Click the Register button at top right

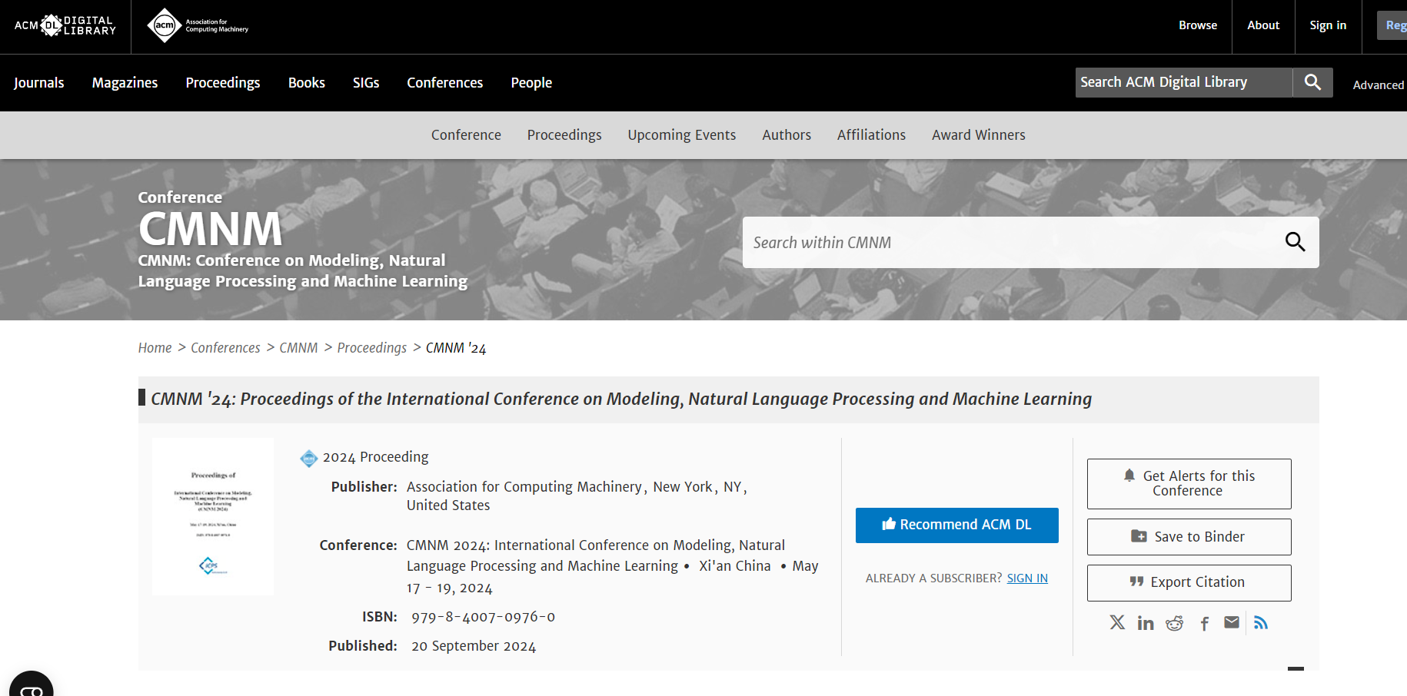[x=1392, y=25]
